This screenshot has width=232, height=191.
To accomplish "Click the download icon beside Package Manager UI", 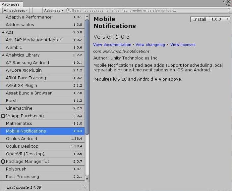I will coord(3,162).
